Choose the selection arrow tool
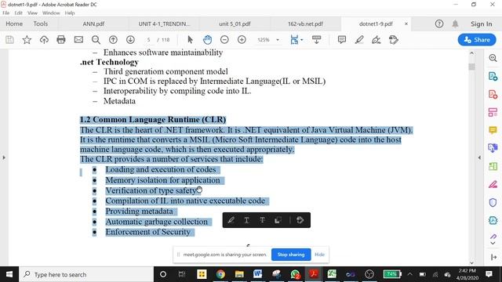This screenshot has height=282, width=502. click(190, 40)
